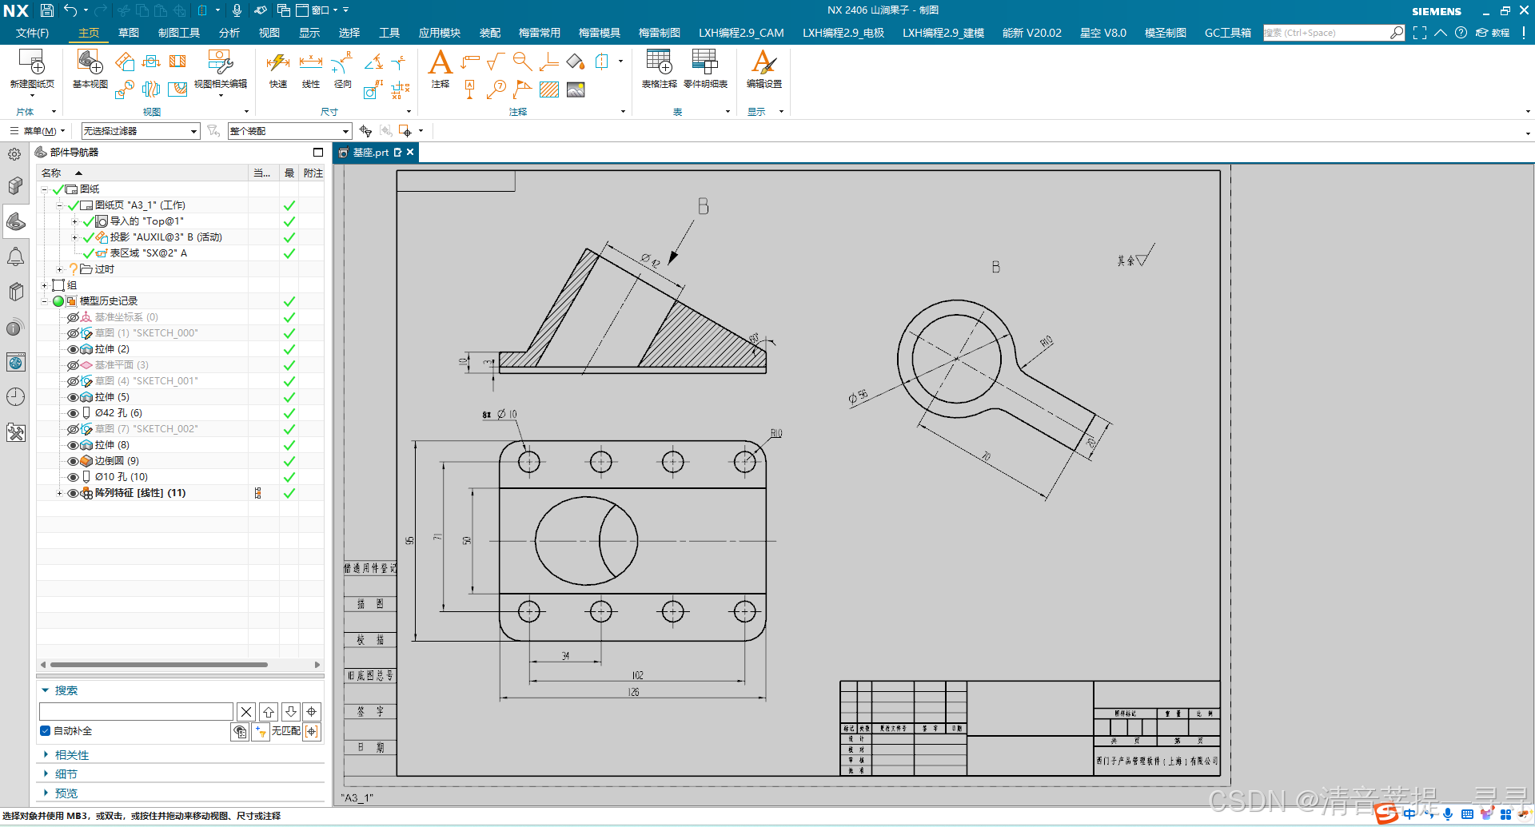Open the History clock sidebar icon
The image size is (1535, 827).
pos(16,397)
